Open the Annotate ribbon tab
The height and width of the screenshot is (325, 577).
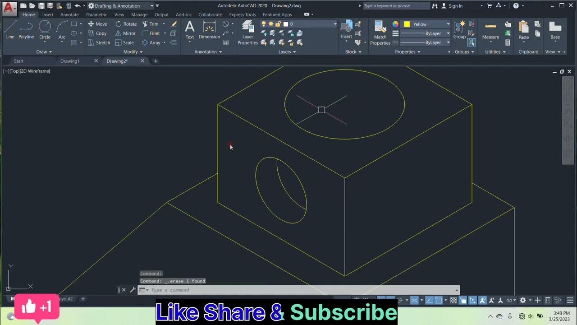tap(69, 14)
